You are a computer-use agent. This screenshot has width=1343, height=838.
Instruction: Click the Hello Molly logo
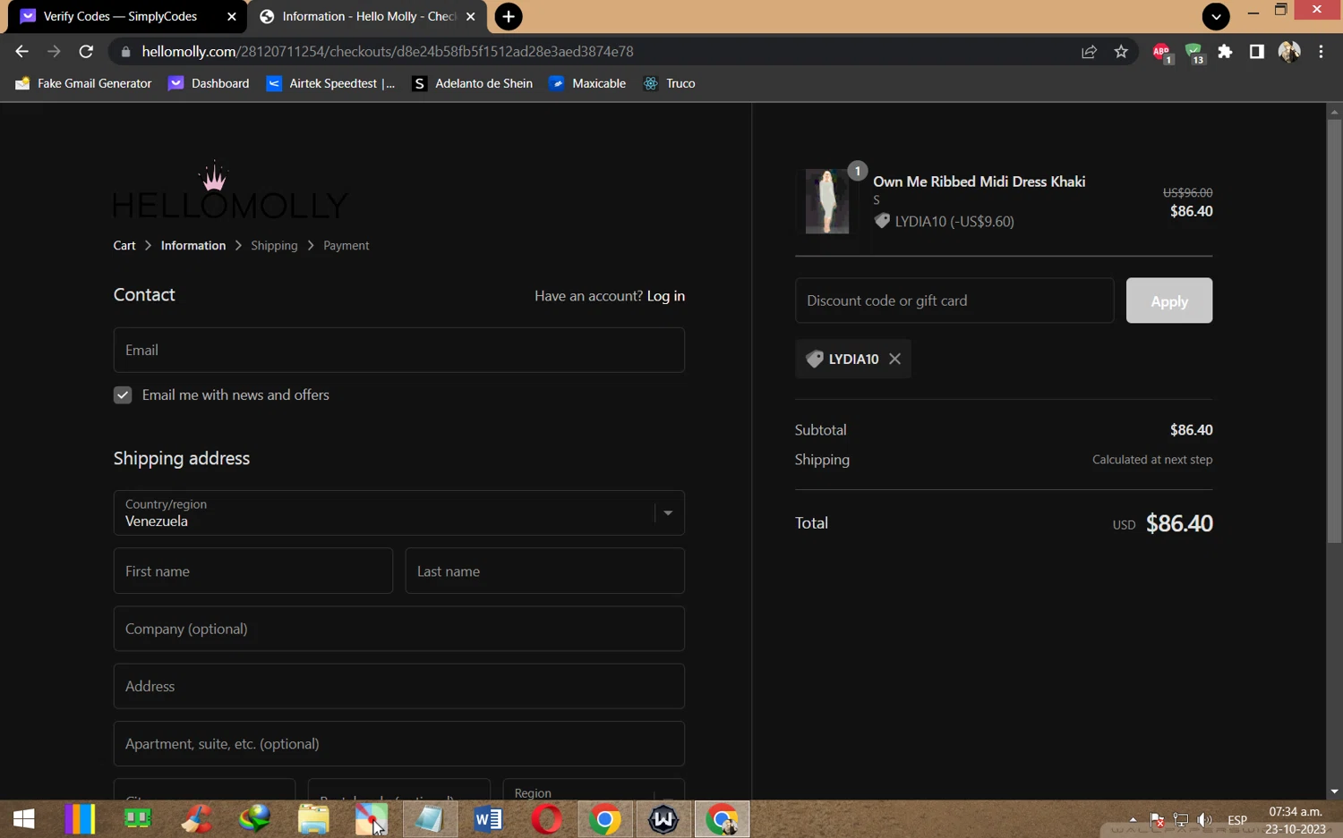click(x=230, y=190)
